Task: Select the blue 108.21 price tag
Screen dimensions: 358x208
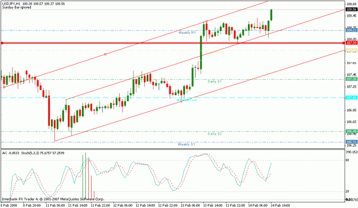Action: pyautogui.click(x=351, y=30)
